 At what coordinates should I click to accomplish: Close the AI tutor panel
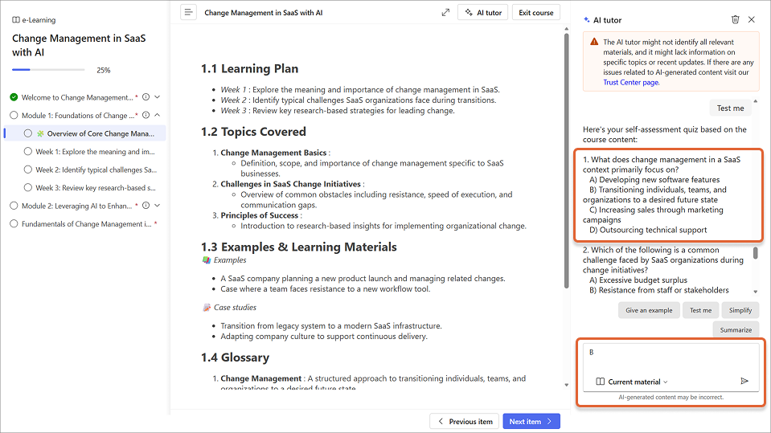point(752,19)
